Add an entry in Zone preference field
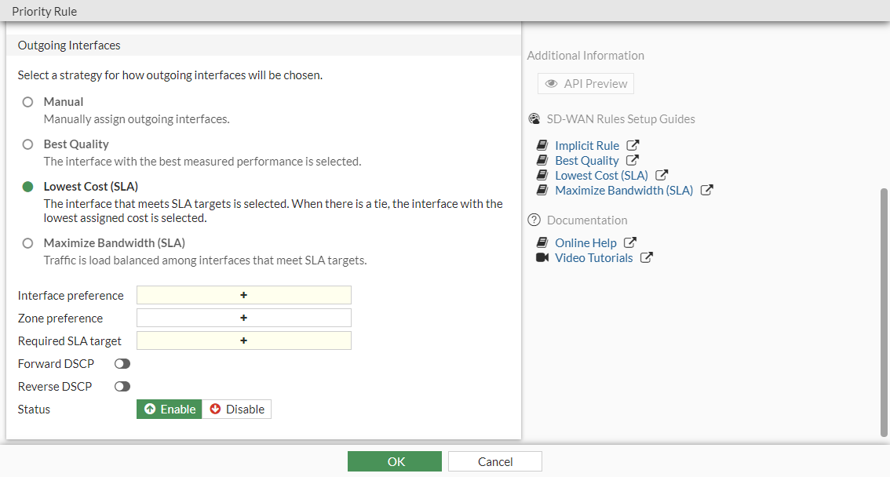 (243, 319)
